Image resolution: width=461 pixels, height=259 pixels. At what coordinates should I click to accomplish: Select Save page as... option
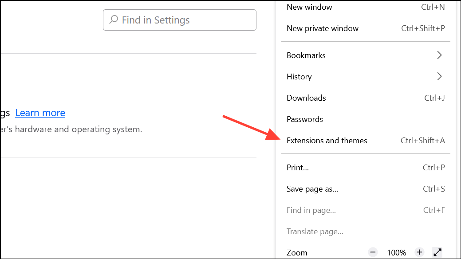pos(312,189)
